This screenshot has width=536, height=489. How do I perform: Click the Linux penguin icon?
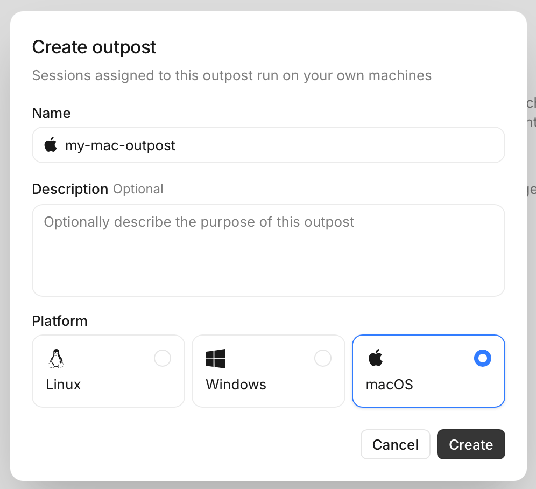56,358
